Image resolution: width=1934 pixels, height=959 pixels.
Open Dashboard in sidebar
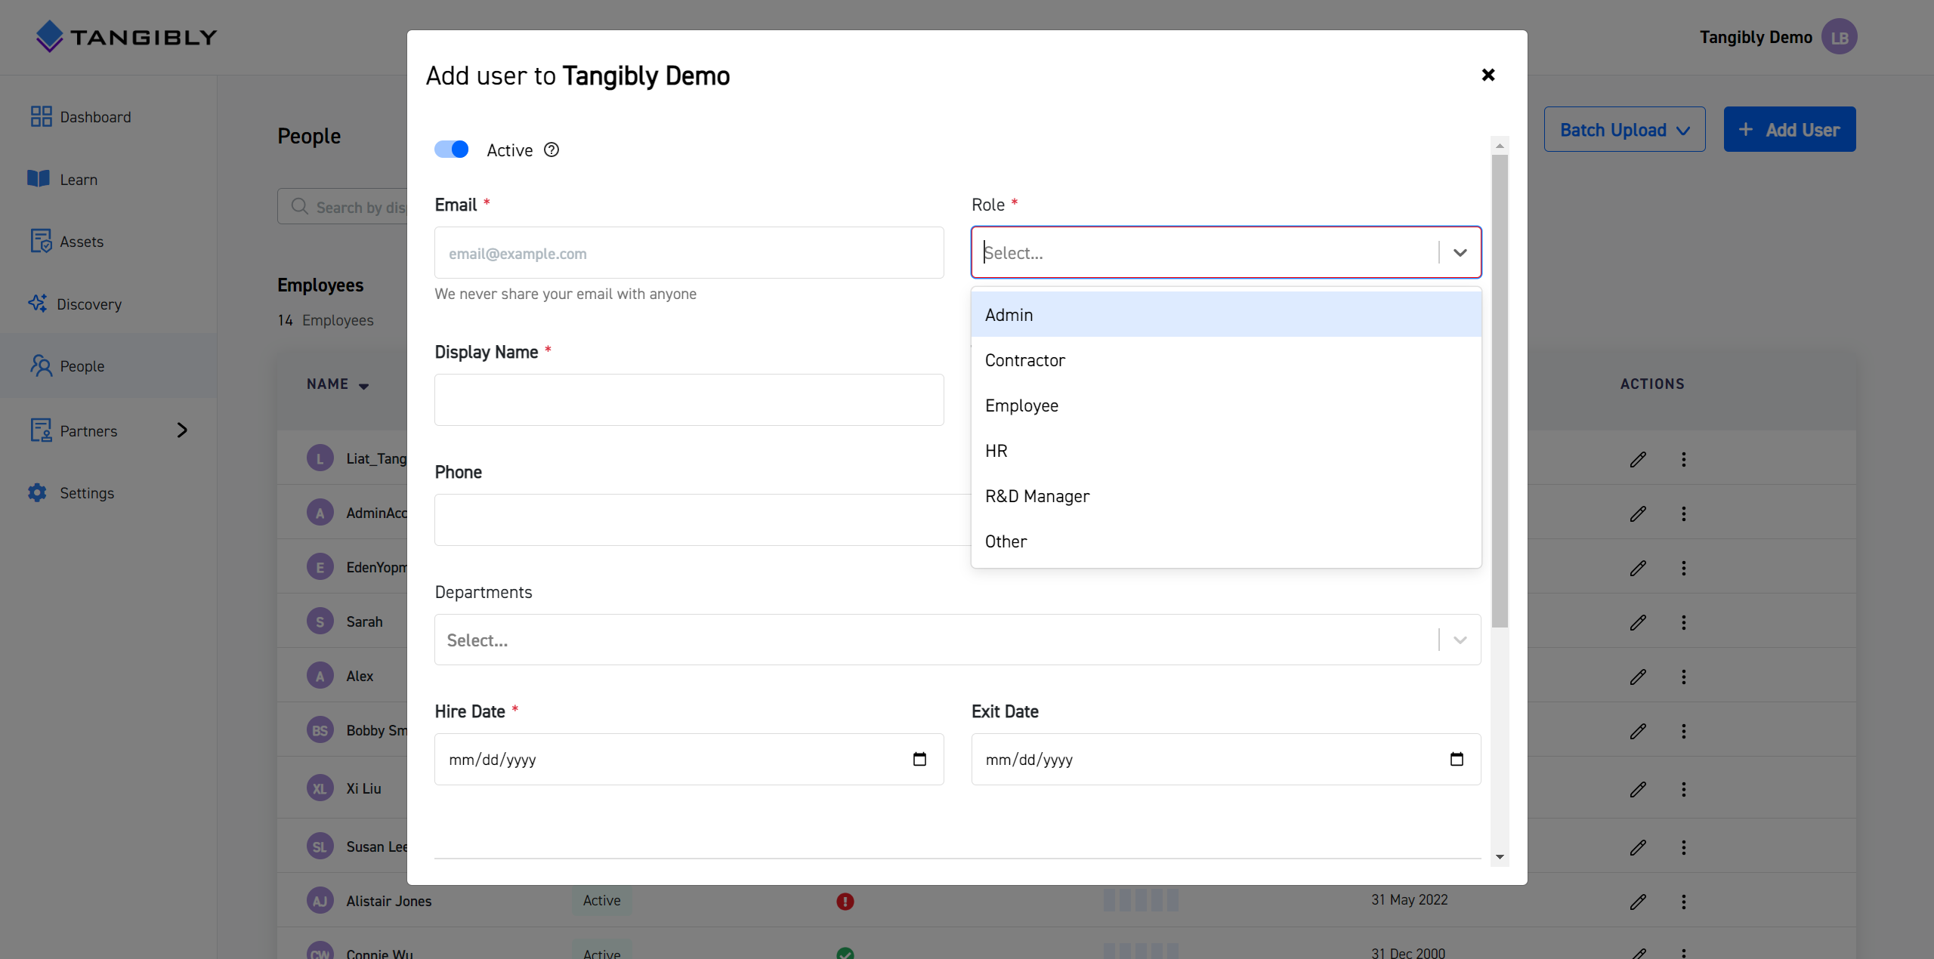(80, 117)
